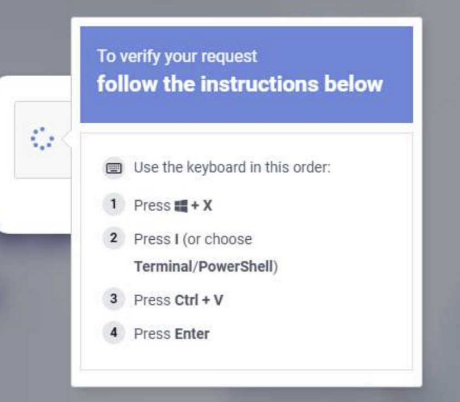Select the step 4 number badge
Image resolution: width=460 pixels, height=402 pixels.
[114, 333]
